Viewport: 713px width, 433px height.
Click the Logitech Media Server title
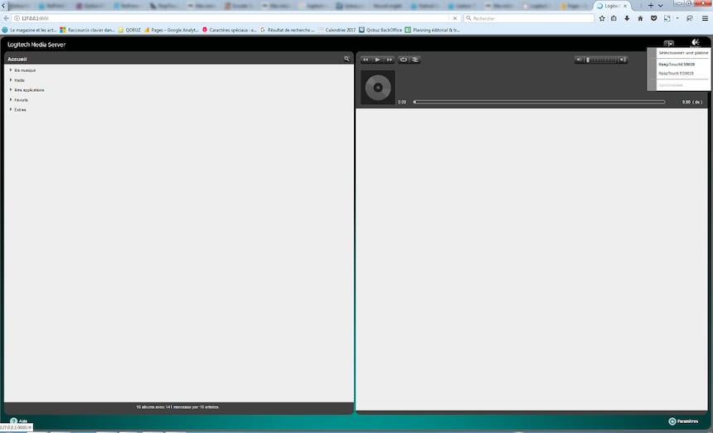point(36,45)
